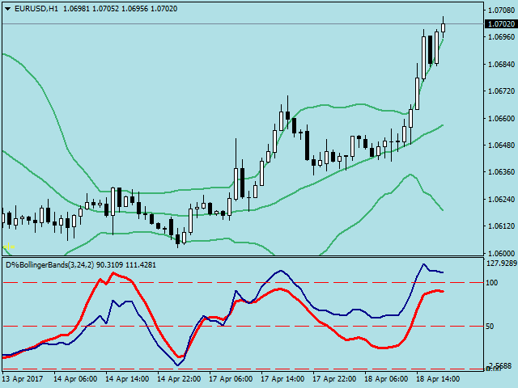Screen dimensions: 518x388
Task: Click the 18 Apr 06:00 time label
Action: click(387, 378)
